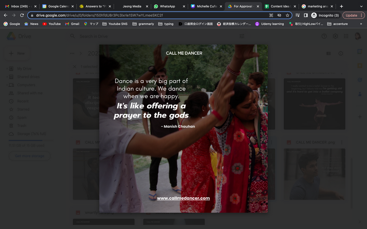Open more actions for CALL ME DANCER .png
This screenshot has width=367, height=229.
click(342, 142)
